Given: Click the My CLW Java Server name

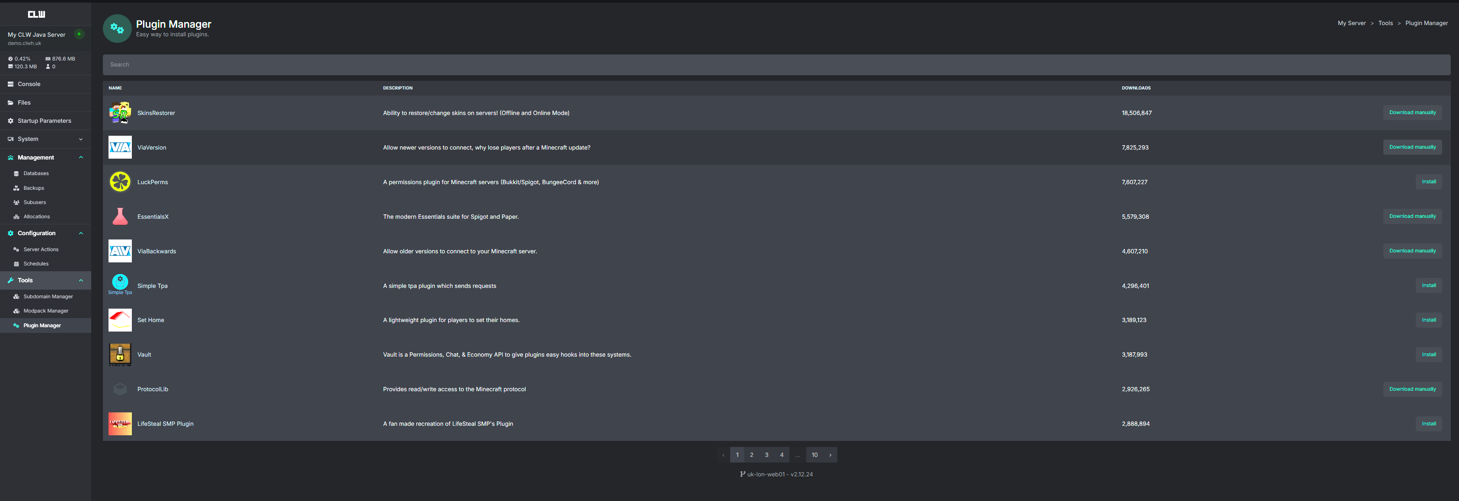Looking at the screenshot, I should (x=36, y=35).
